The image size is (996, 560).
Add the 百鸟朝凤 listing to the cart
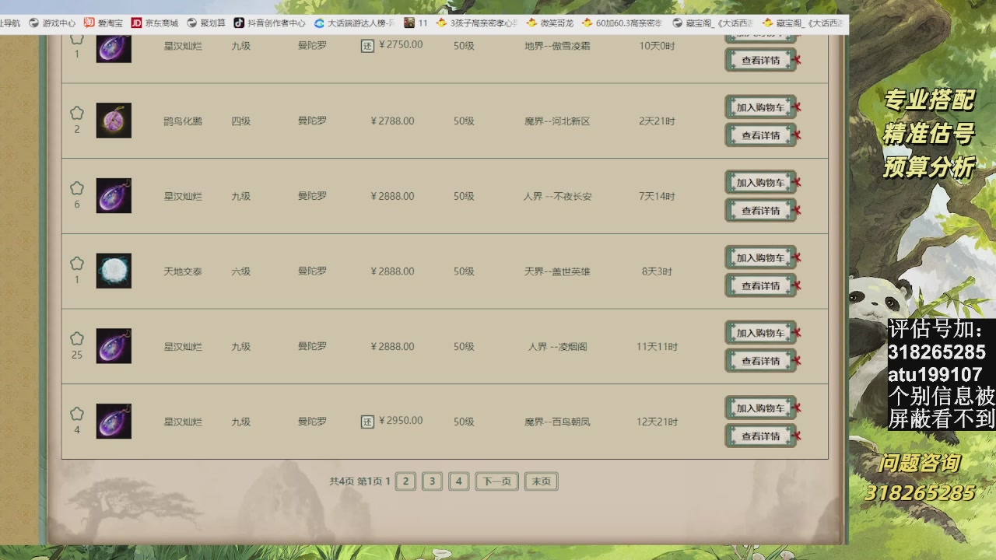pyautogui.click(x=761, y=408)
